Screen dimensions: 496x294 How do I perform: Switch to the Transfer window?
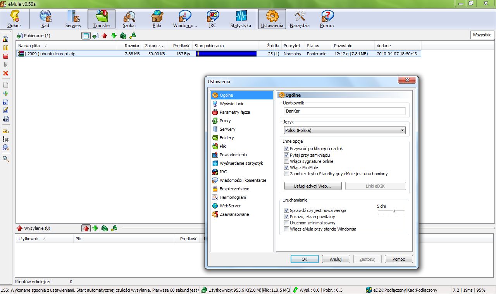click(x=102, y=19)
